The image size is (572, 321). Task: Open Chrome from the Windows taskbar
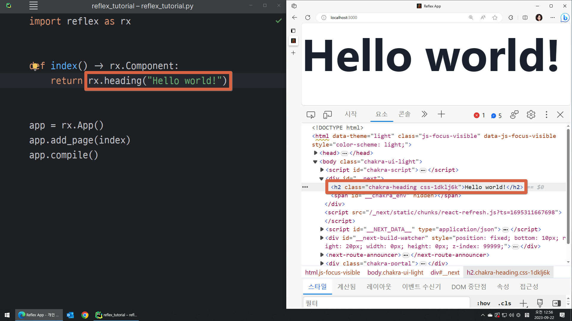[85, 315]
